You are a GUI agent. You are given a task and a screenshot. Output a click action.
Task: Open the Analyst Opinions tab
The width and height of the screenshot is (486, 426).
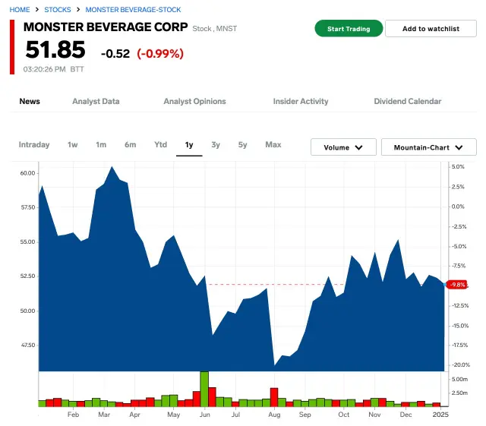pyautogui.click(x=194, y=102)
